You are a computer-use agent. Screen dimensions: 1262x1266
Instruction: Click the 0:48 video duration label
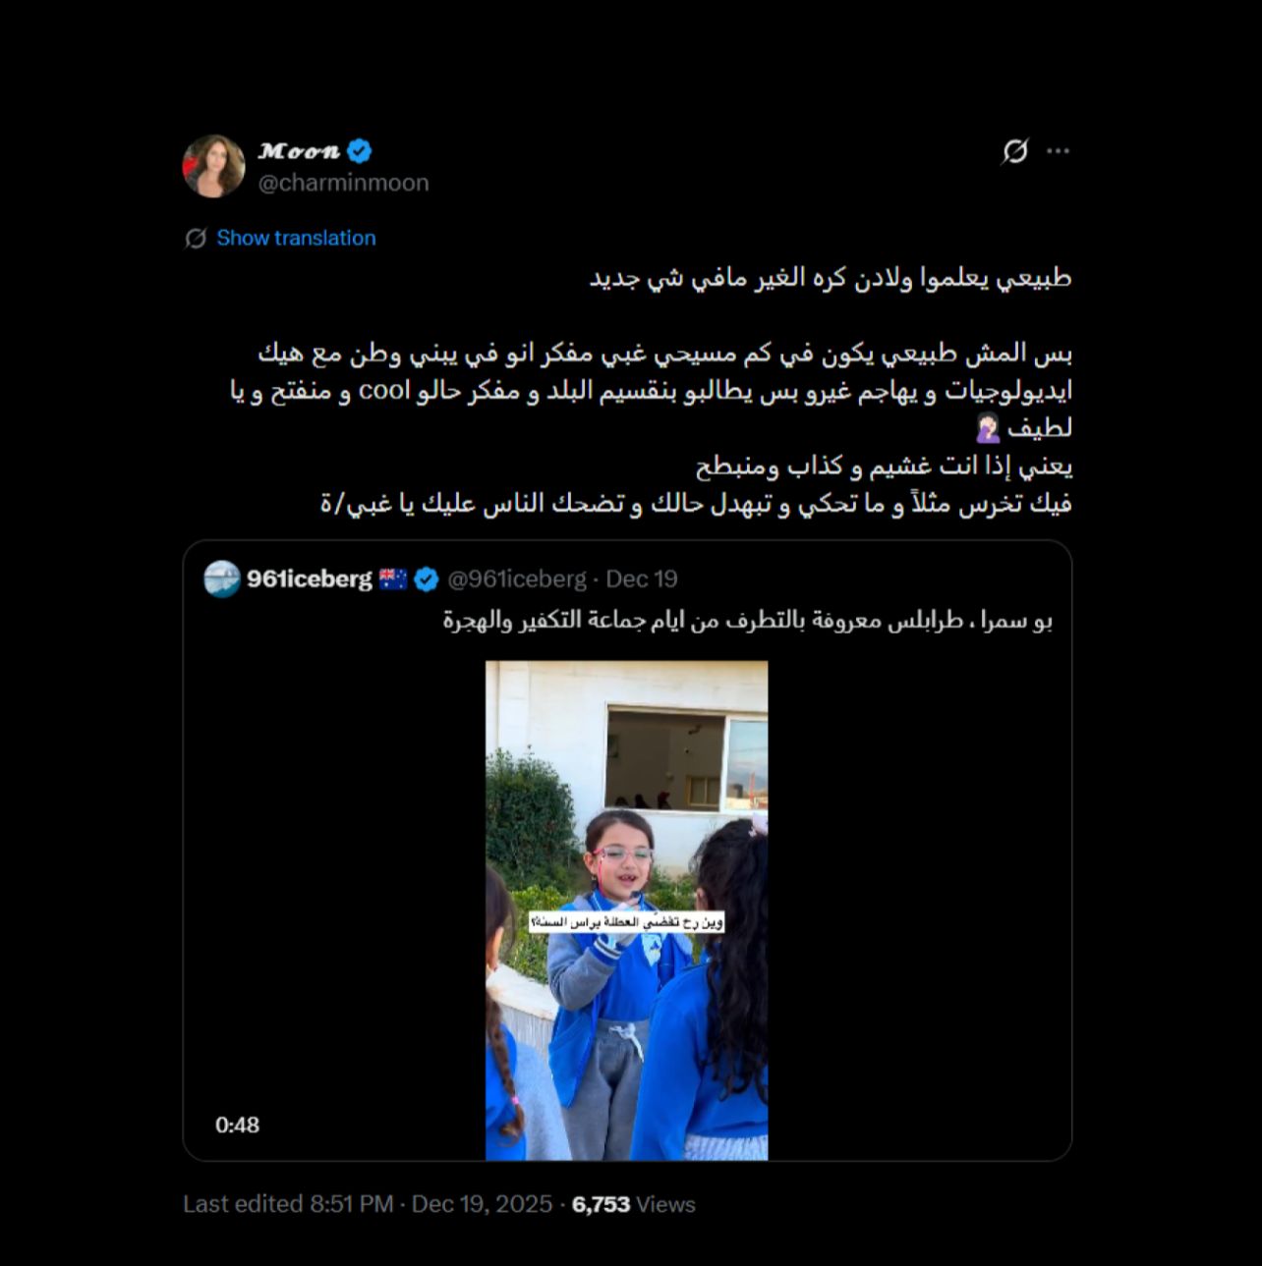[238, 1126]
